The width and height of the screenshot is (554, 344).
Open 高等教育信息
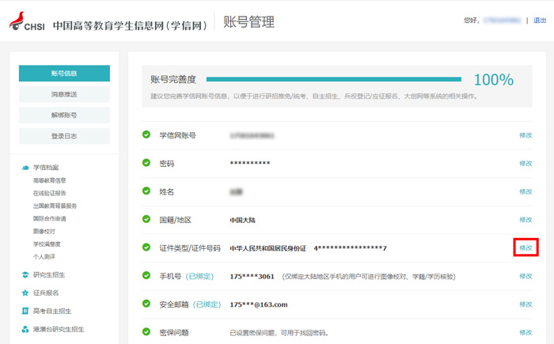click(x=49, y=180)
